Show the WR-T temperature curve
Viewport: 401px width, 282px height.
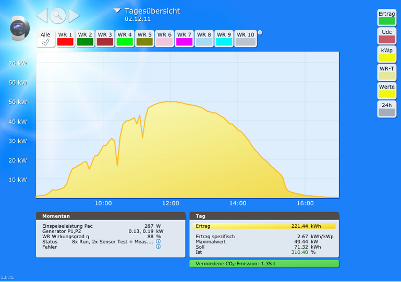(x=386, y=72)
